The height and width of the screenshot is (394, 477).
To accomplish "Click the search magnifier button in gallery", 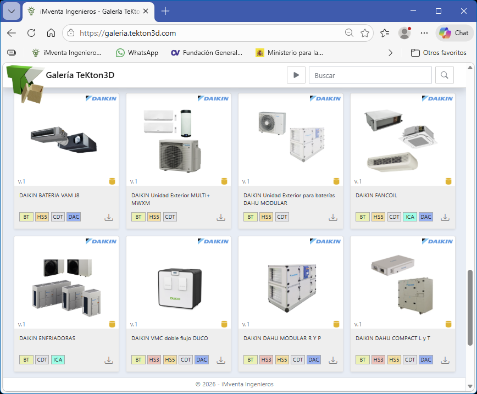I will 445,75.
